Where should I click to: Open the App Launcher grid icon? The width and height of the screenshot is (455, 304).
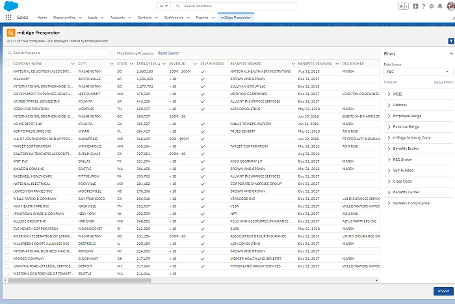tap(8, 17)
